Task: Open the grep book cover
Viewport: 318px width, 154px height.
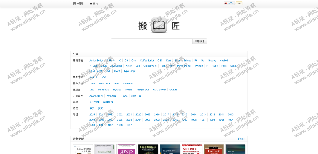Action: pyautogui.click(x=126, y=149)
